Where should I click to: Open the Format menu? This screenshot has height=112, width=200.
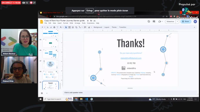pos(66,23)
